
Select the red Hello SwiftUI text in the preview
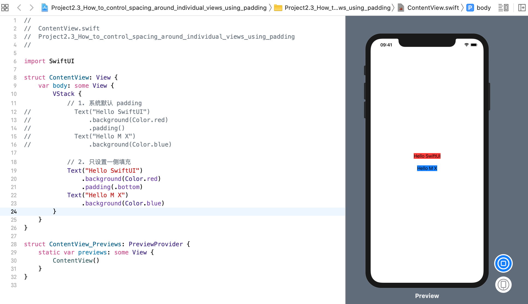427,156
